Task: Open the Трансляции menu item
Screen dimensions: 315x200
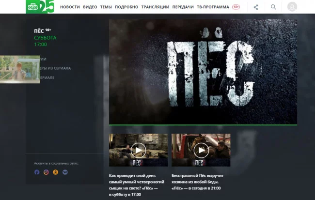Action: [155, 7]
